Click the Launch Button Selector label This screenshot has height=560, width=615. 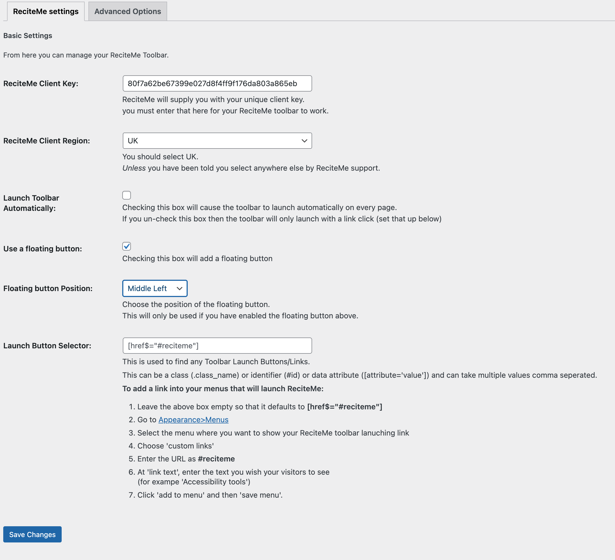[x=47, y=346]
